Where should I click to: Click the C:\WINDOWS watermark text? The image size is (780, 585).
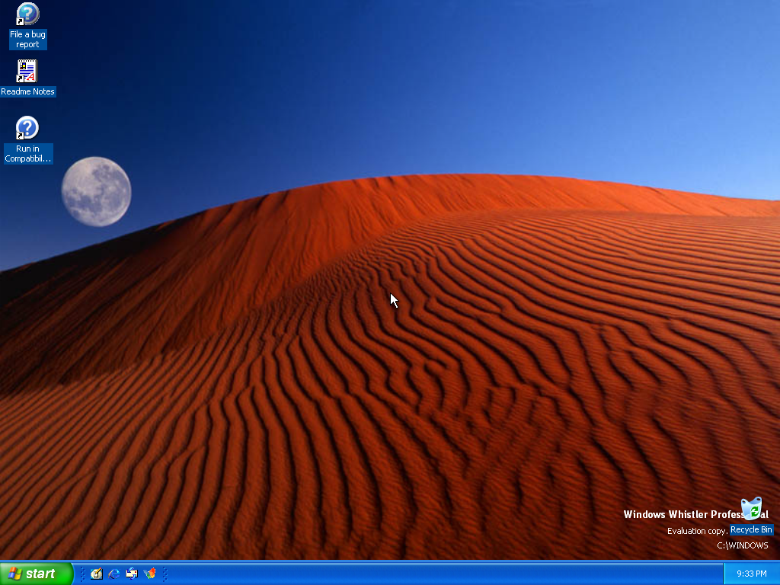[742, 545]
